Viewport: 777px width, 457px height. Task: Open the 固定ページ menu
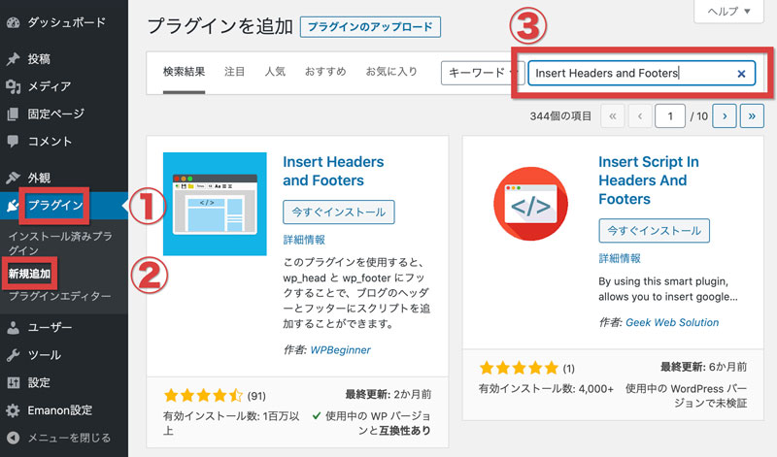(56, 114)
